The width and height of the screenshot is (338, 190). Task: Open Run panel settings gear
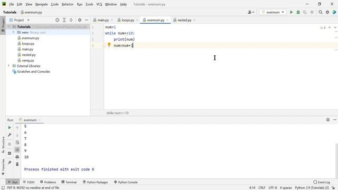pos(328,120)
